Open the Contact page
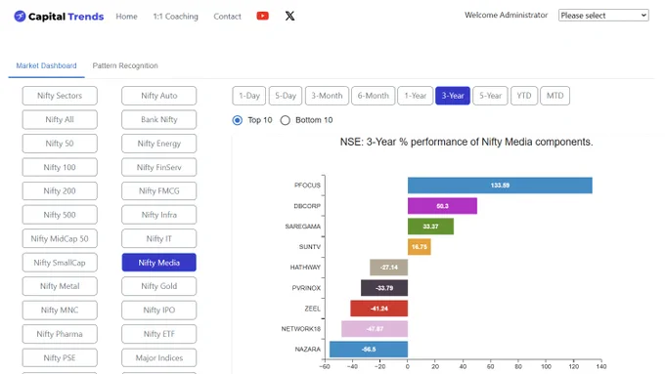Image resolution: width=665 pixels, height=374 pixels. click(x=227, y=16)
